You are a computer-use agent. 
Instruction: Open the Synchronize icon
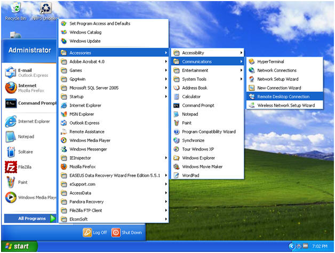176,140
